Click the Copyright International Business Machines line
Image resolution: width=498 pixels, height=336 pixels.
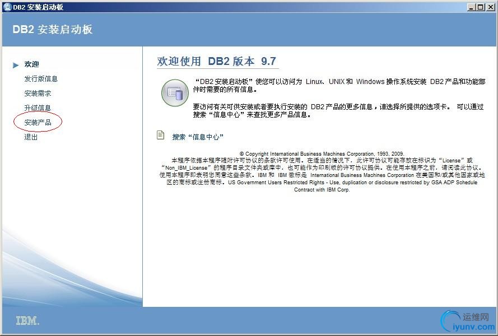coord(322,153)
